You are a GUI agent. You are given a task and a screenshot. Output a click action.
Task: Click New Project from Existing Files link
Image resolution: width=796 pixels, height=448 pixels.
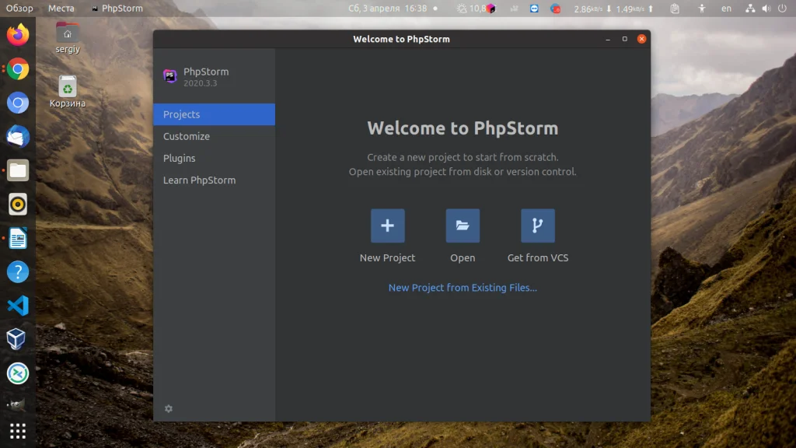pyautogui.click(x=463, y=287)
